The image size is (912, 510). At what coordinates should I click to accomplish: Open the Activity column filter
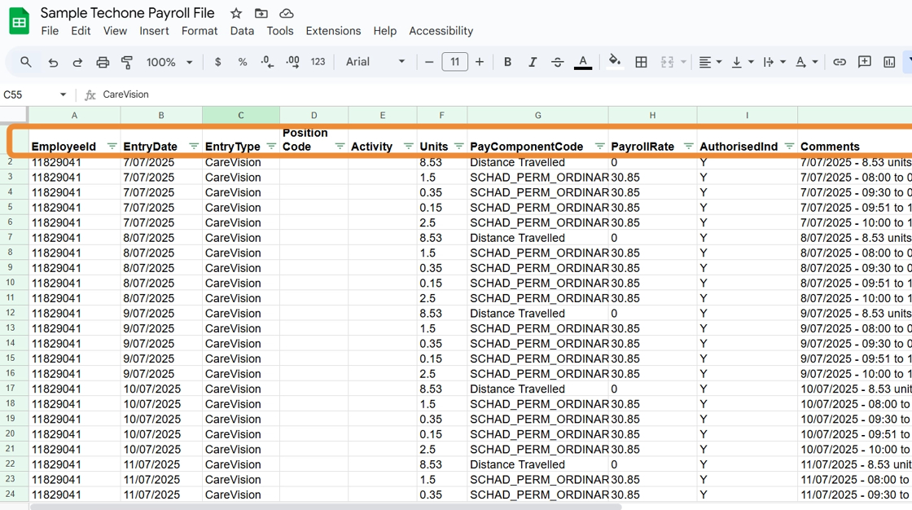pyautogui.click(x=408, y=146)
